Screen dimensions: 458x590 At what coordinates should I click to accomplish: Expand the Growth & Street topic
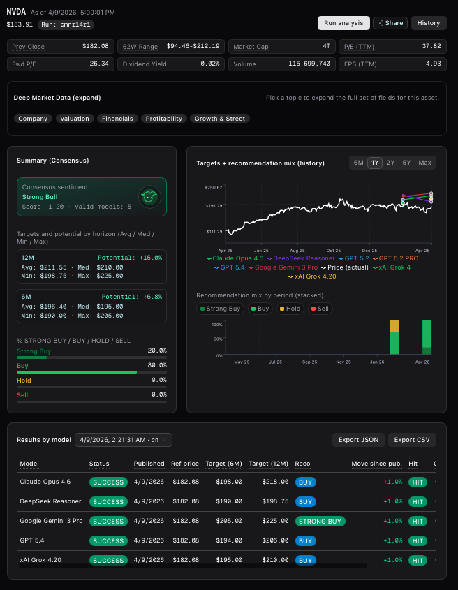pos(220,119)
